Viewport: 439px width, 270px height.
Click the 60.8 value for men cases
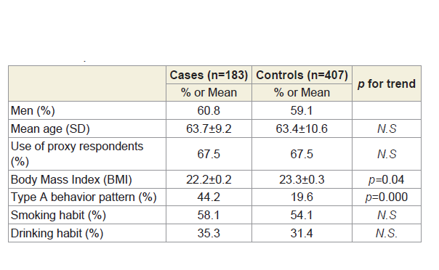coord(209,110)
